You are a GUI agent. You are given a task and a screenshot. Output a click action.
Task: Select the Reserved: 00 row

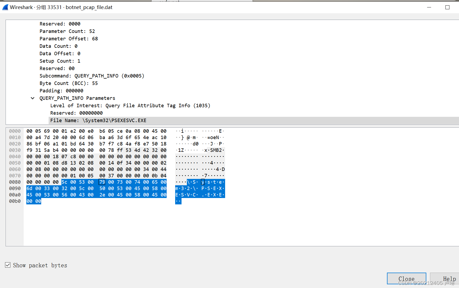click(x=249, y=68)
